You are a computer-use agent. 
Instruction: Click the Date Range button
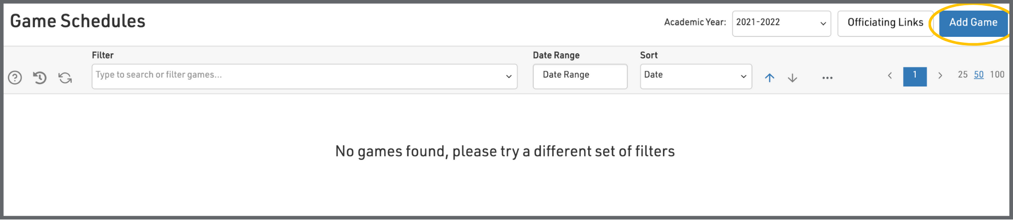pos(579,76)
